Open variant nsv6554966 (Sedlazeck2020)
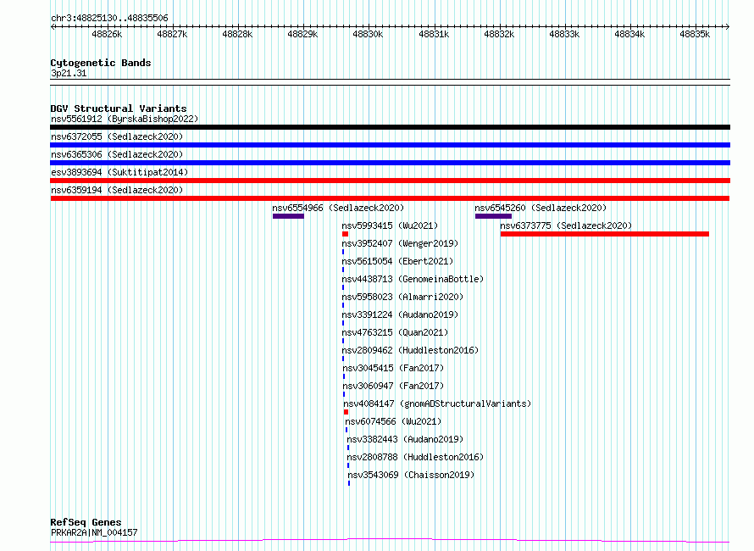Image resolution: width=754 pixels, height=551 pixels. [x=338, y=208]
